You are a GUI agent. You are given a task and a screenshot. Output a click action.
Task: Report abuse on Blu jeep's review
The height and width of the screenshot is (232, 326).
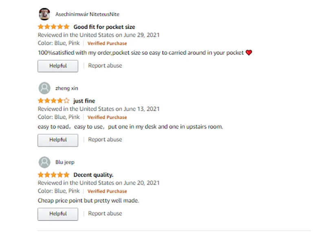[x=105, y=213]
